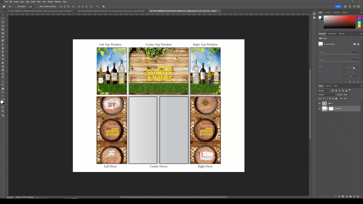Select the Clone Stamp tool
This screenshot has width=363, height=204.
(3, 48)
